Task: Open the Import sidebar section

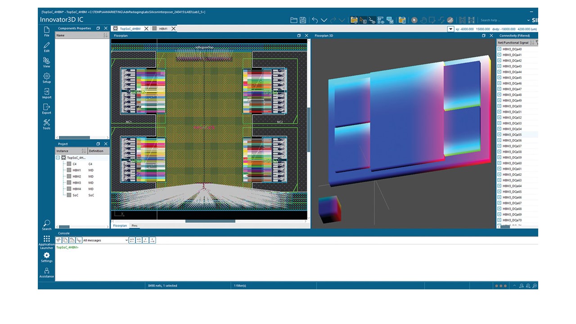Action: (46, 94)
